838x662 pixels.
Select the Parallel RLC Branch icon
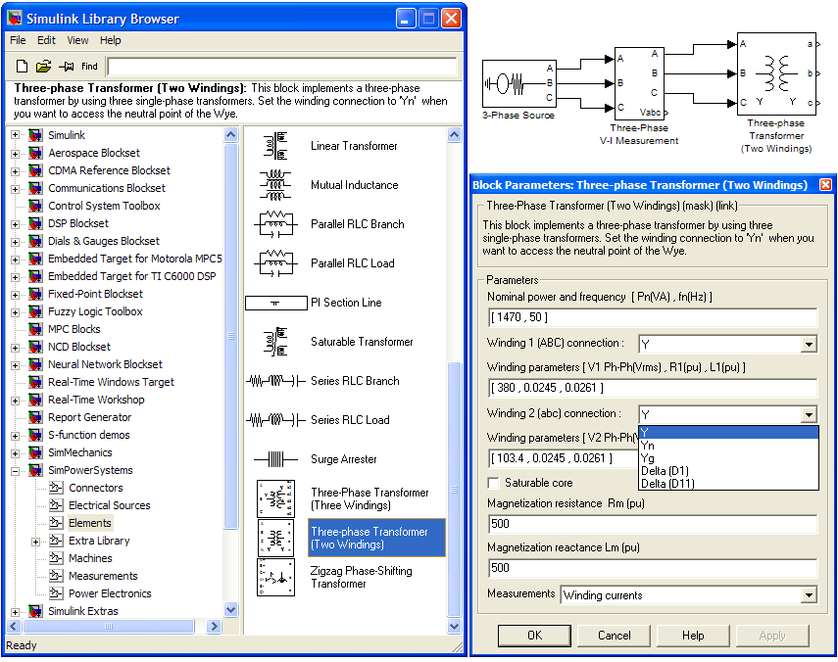[x=275, y=224]
